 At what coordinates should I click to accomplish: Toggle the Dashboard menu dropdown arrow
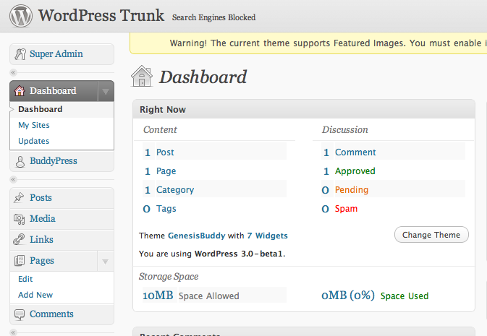pyautogui.click(x=106, y=91)
